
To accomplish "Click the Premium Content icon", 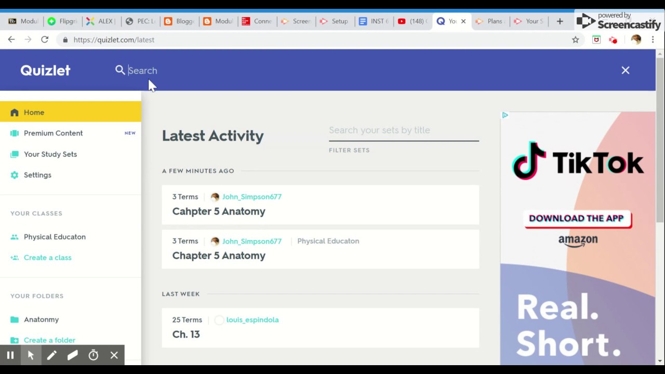I will pos(15,133).
